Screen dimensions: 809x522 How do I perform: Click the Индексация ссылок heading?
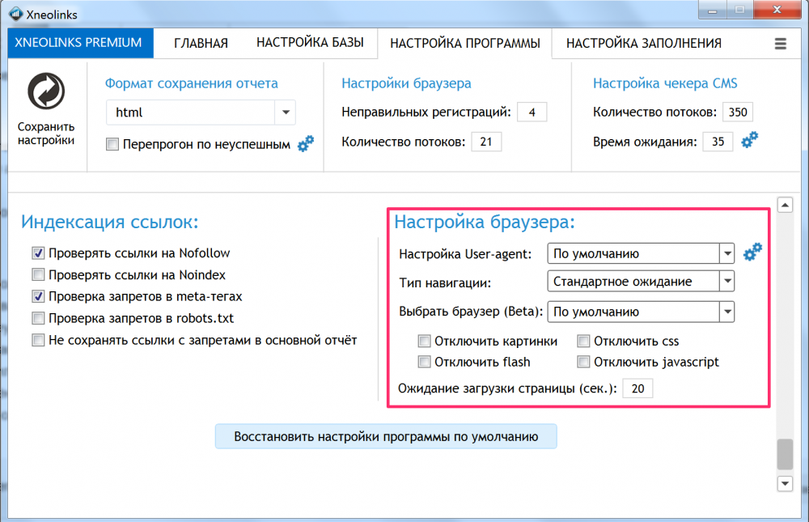coord(110,222)
